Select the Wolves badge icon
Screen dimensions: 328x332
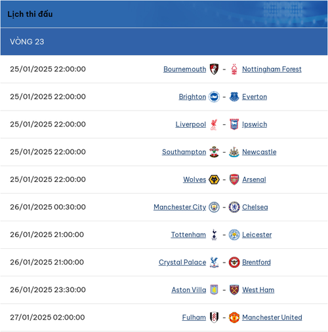click(214, 179)
